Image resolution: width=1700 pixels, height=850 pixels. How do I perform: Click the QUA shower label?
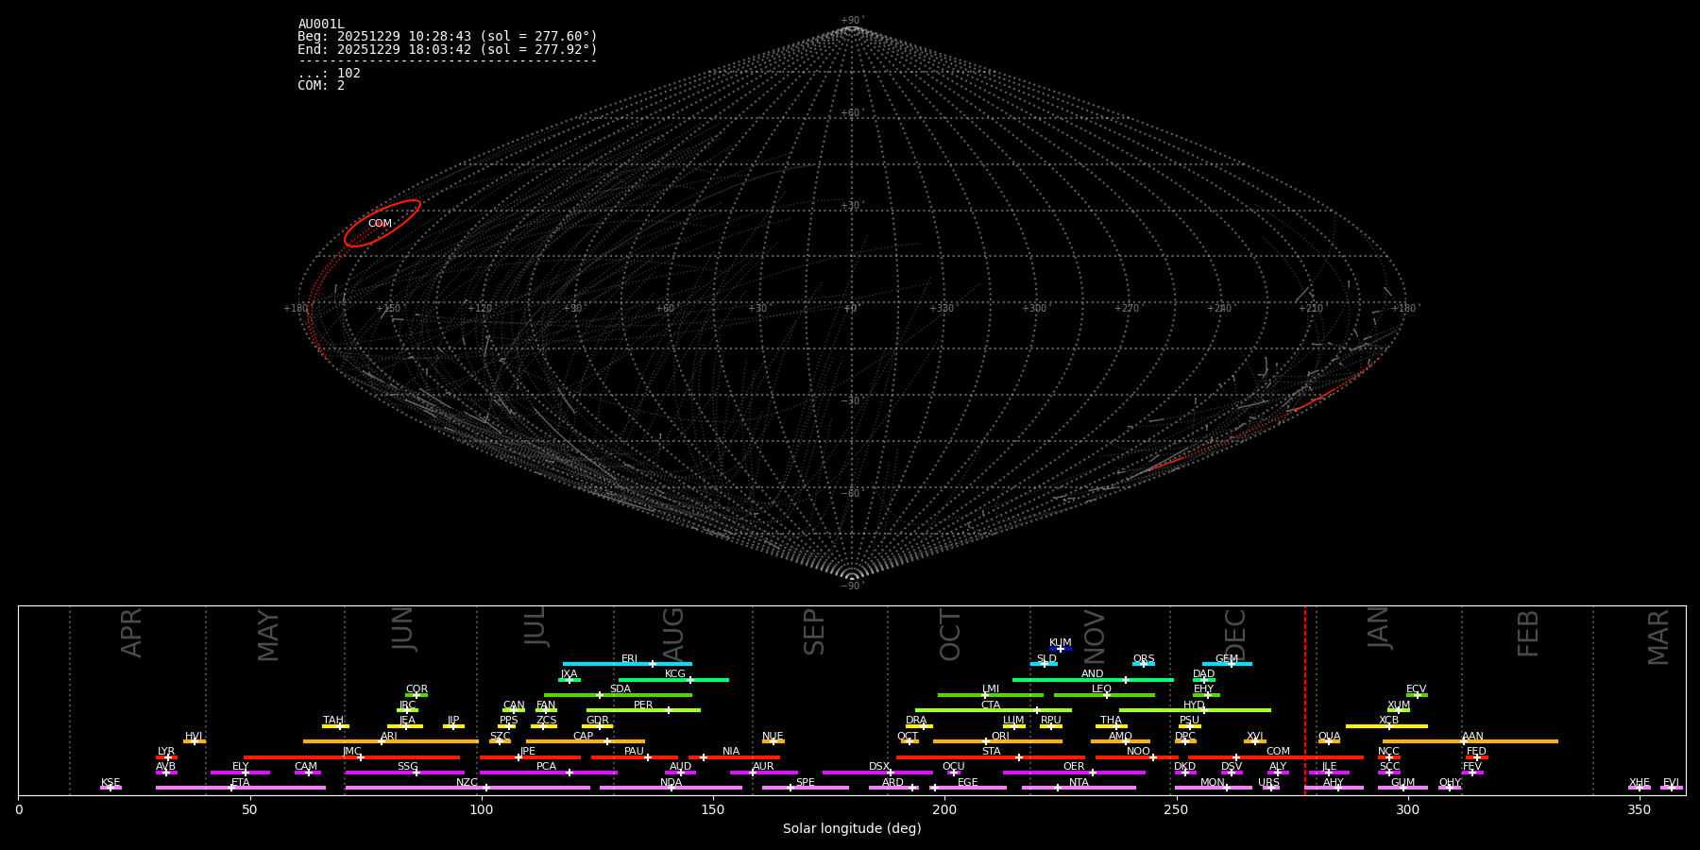pos(1329,737)
